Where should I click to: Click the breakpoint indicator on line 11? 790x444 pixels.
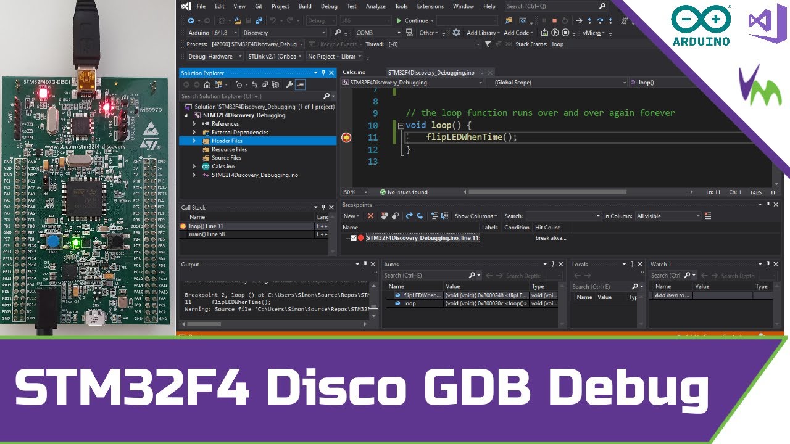pyautogui.click(x=346, y=138)
